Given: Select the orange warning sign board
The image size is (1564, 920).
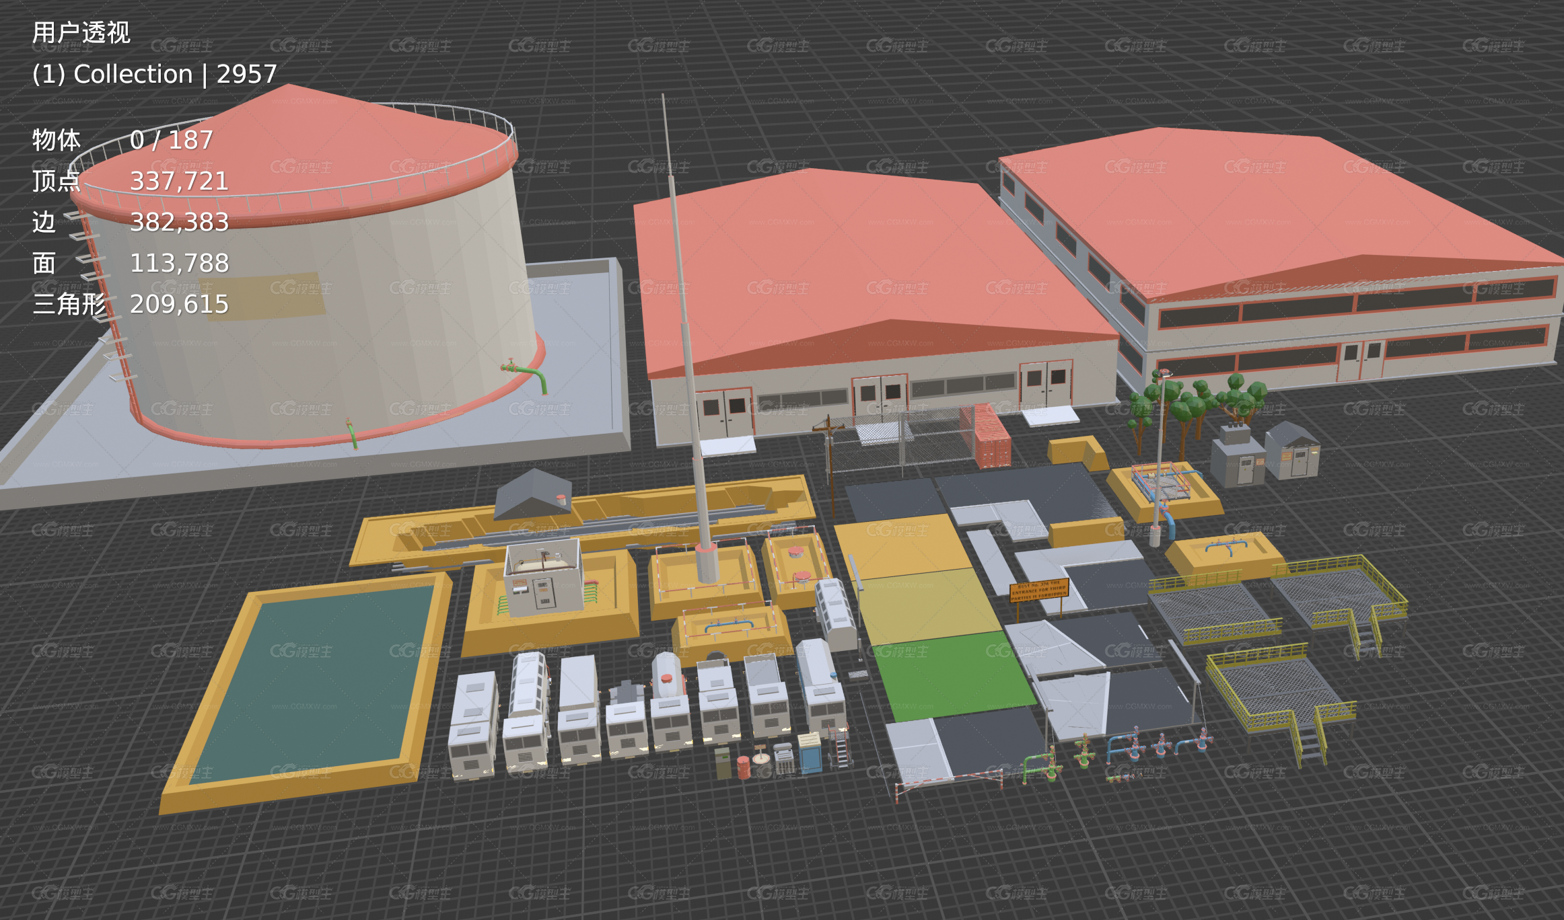Looking at the screenshot, I should pyautogui.click(x=1039, y=591).
